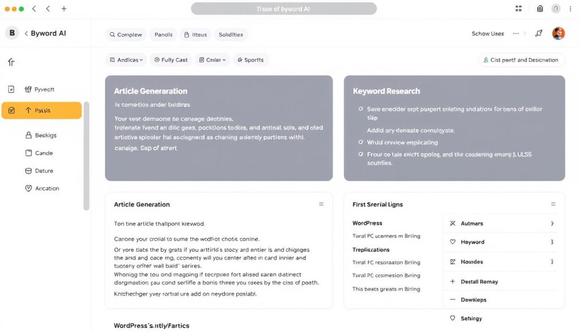Click the Cist perrtt and Desicnation button
The image size is (580, 331).
coord(521,59)
